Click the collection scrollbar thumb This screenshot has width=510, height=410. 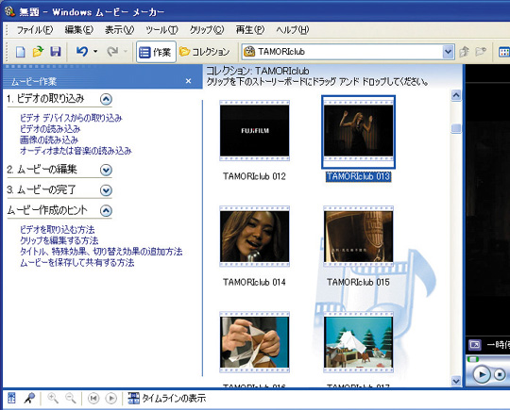tap(456, 128)
